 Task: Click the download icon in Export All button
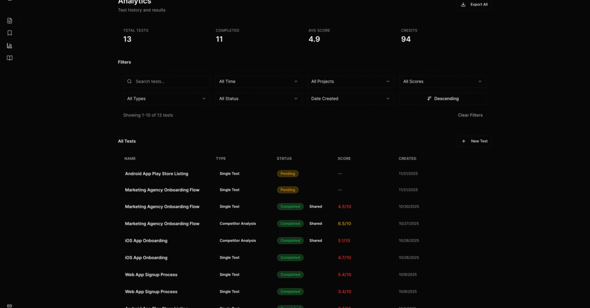pos(463,4)
